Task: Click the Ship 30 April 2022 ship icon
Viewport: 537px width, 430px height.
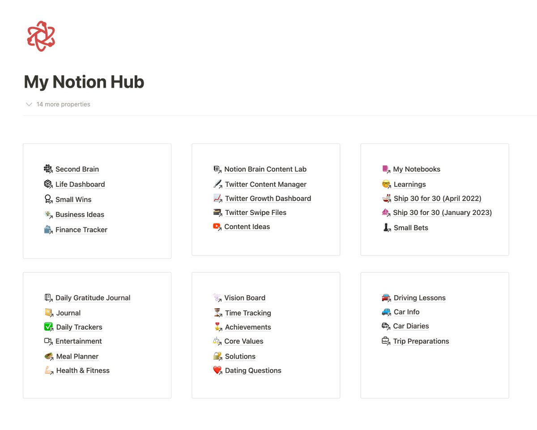Action: tap(387, 198)
